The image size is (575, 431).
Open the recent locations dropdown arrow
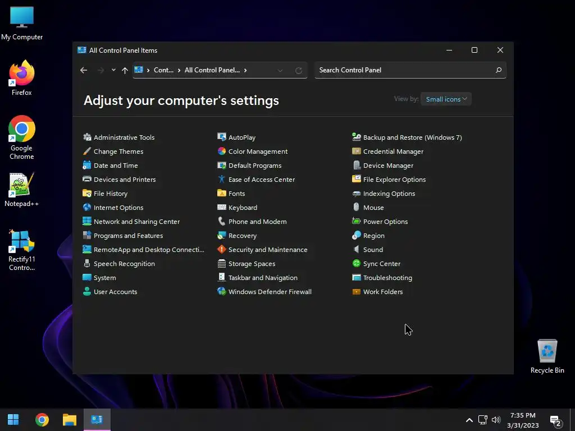[113, 70]
